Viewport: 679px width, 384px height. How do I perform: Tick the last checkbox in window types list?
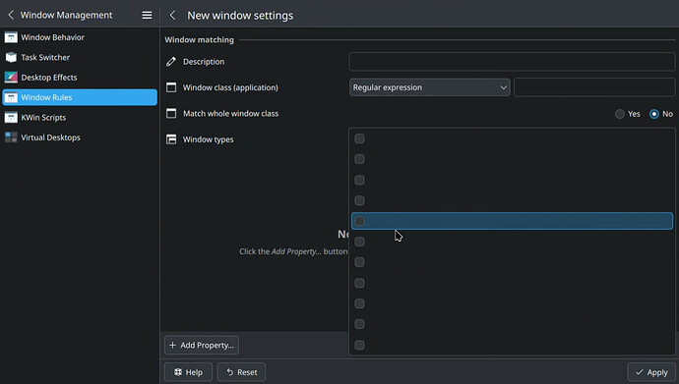[359, 345]
